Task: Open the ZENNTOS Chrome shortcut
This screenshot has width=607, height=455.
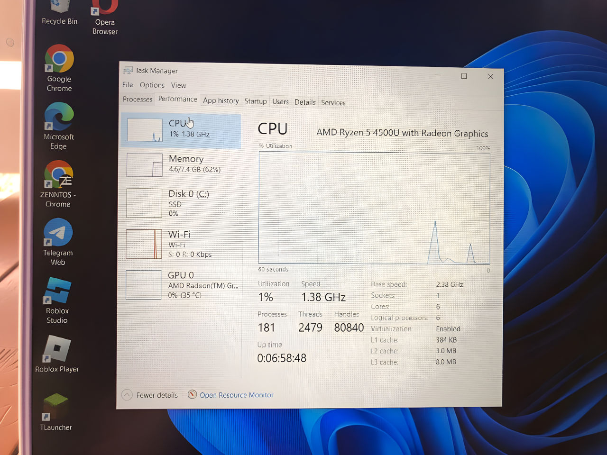Action: point(58,175)
